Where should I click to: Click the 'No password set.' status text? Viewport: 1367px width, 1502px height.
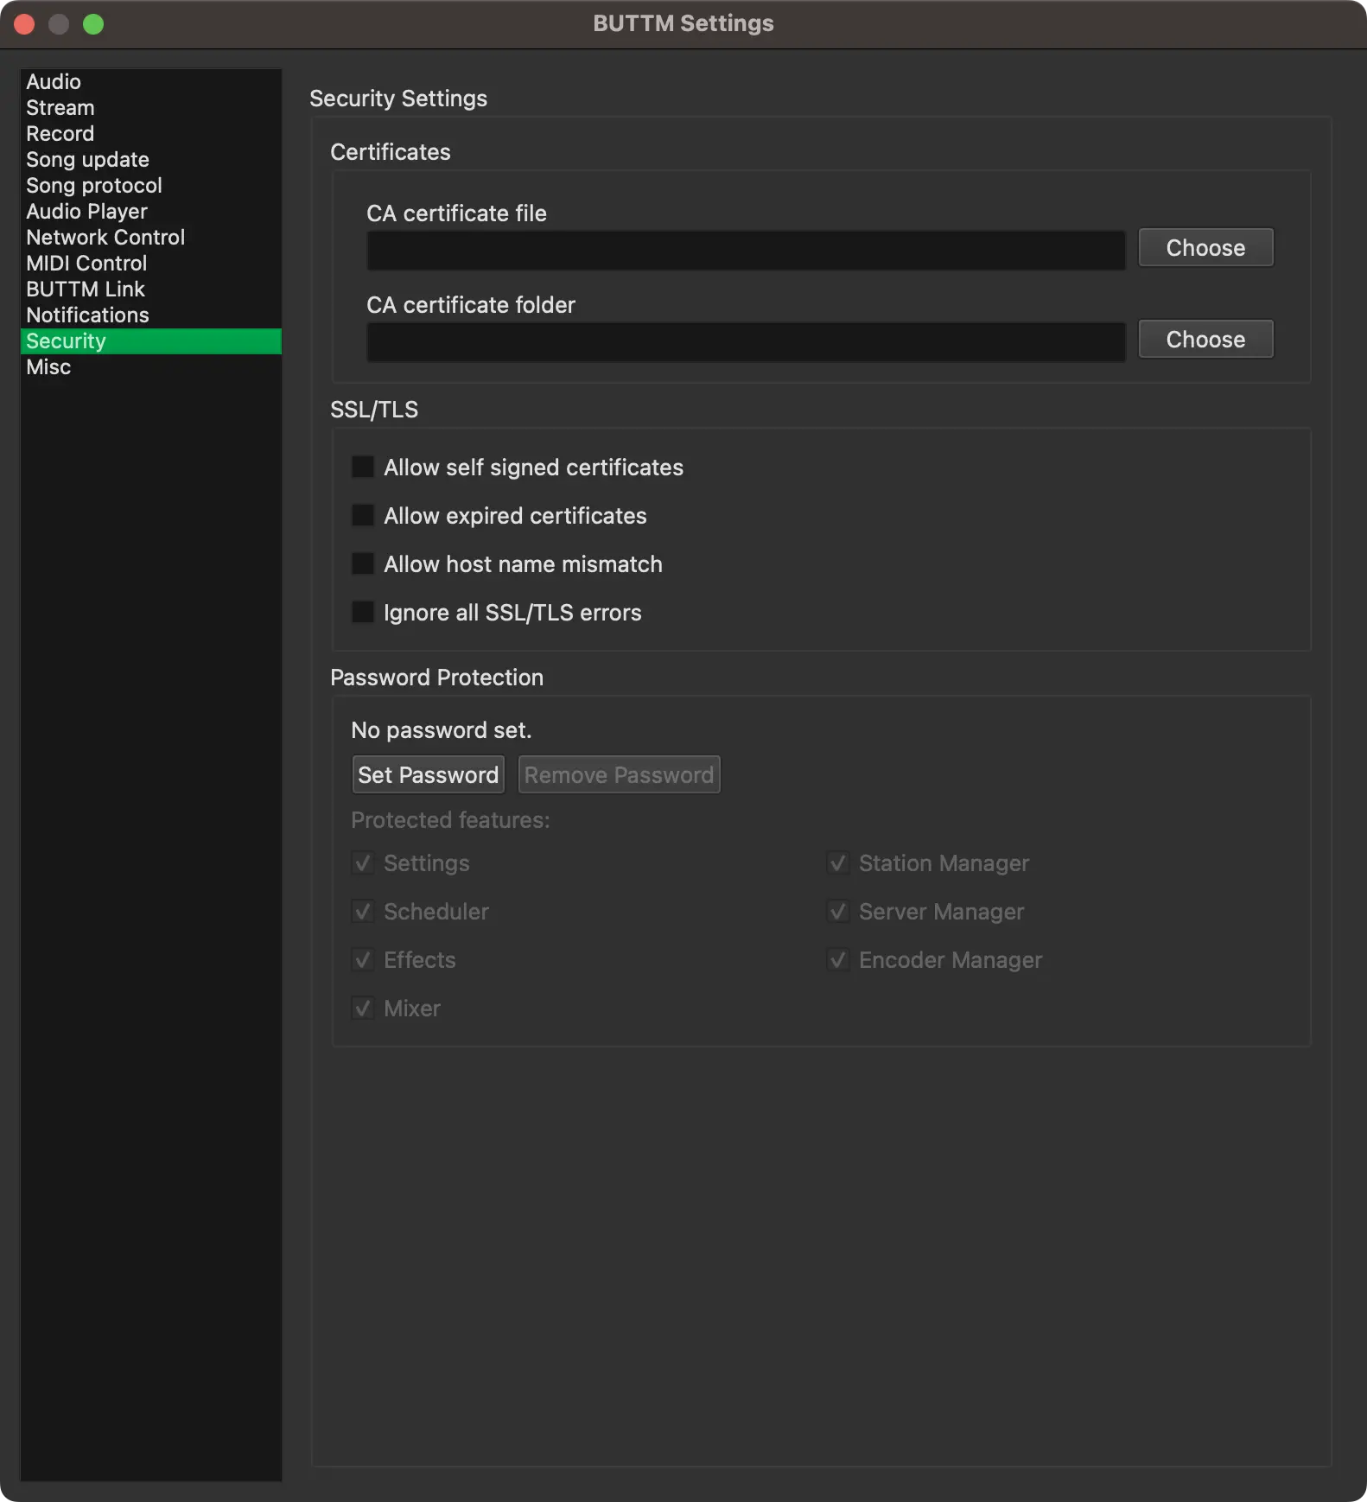click(x=441, y=730)
